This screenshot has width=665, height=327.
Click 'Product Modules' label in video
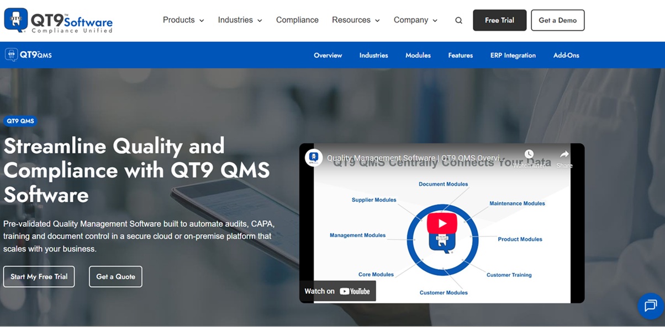click(x=520, y=239)
